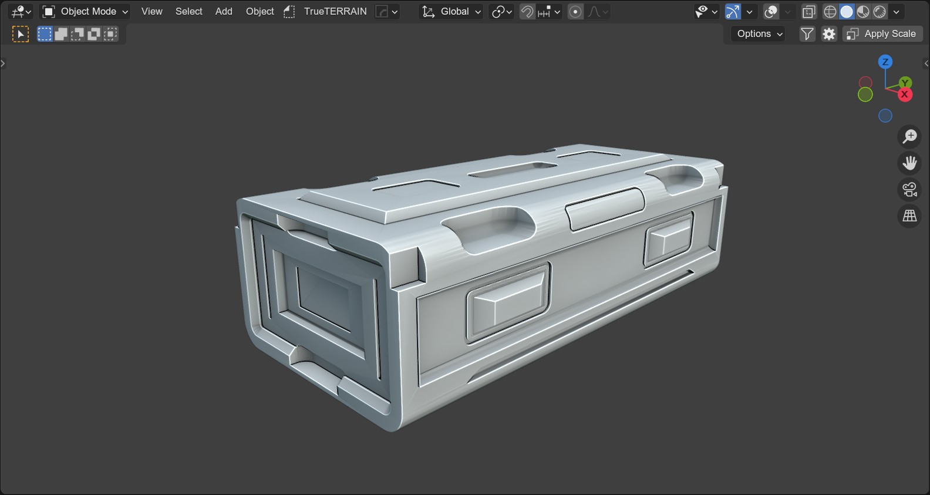Switch to rendered viewport shading
This screenshot has width=930, height=495.
(x=880, y=11)
